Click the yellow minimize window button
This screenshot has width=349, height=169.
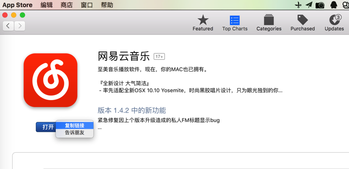[x=14, y=15]
